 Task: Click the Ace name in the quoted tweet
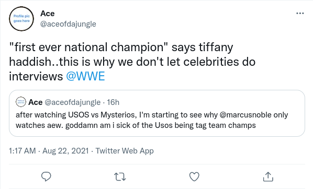pos(36,102)
